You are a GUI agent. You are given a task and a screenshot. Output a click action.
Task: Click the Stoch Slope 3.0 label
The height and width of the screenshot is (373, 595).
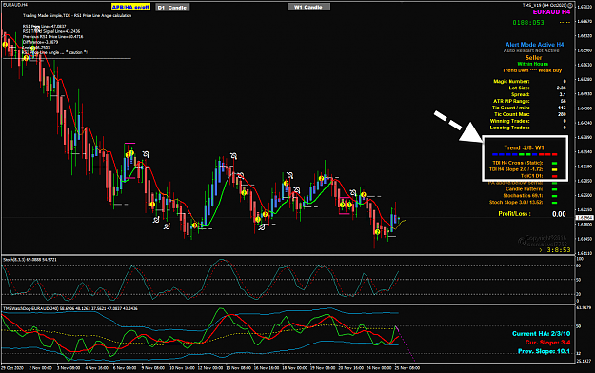(x=516, y=203)
